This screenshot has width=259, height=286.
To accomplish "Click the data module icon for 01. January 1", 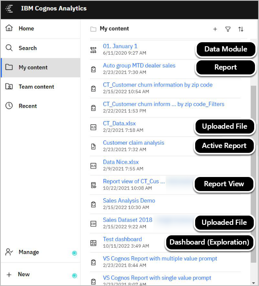I will pos(94,50).
